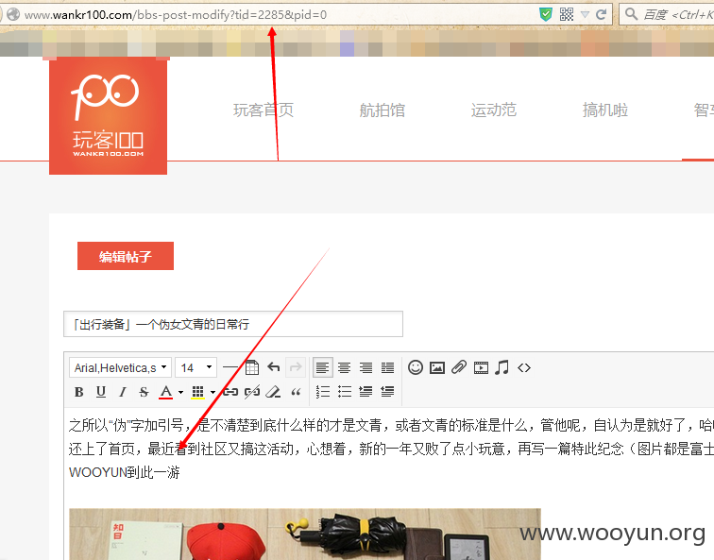Screen dimensions: 714x560
Task: Toggle bold formatting in editor
Action: coord(78,392)
